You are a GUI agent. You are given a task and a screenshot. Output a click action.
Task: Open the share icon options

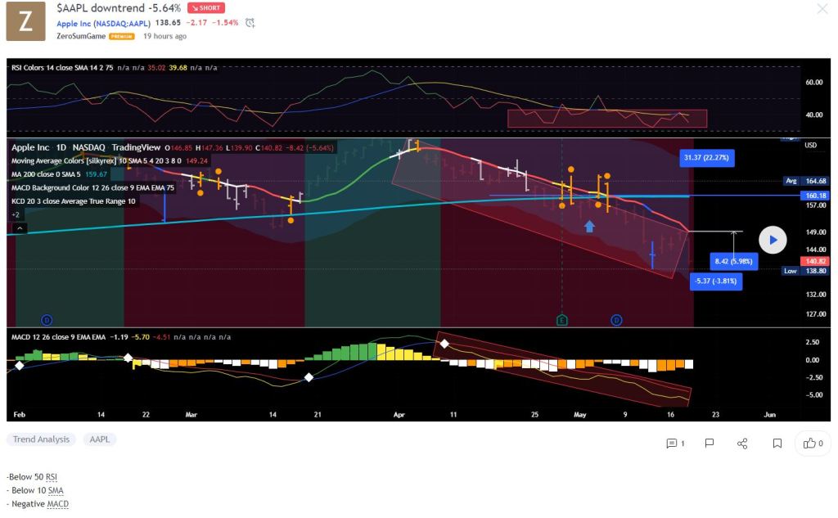[742, 444]
